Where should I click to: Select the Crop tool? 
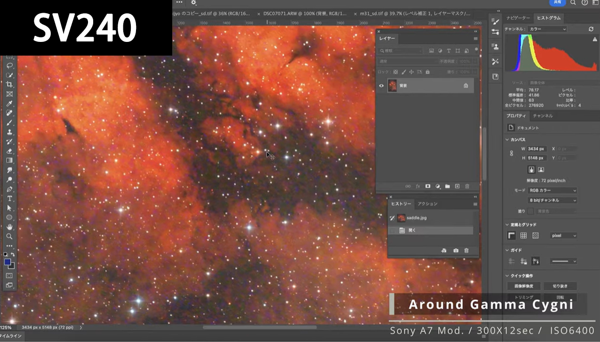[9, 84]
